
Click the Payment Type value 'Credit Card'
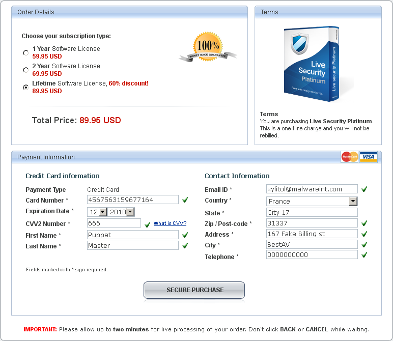point(103,190)
